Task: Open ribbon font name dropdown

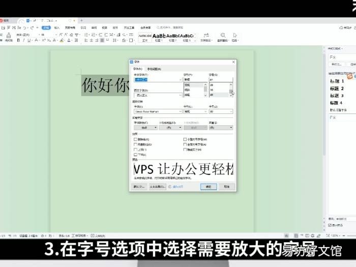Action: [39, 35]
